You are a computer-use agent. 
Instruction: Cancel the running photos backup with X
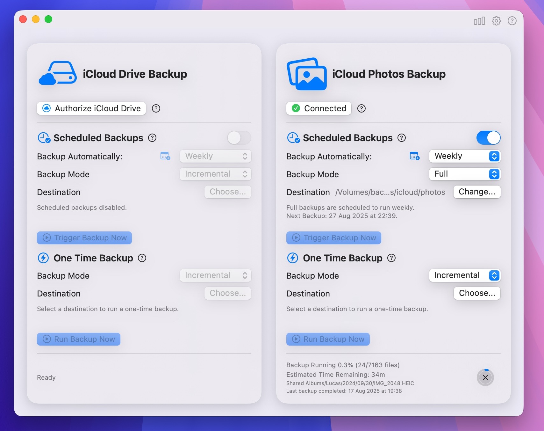coord(485,377)
